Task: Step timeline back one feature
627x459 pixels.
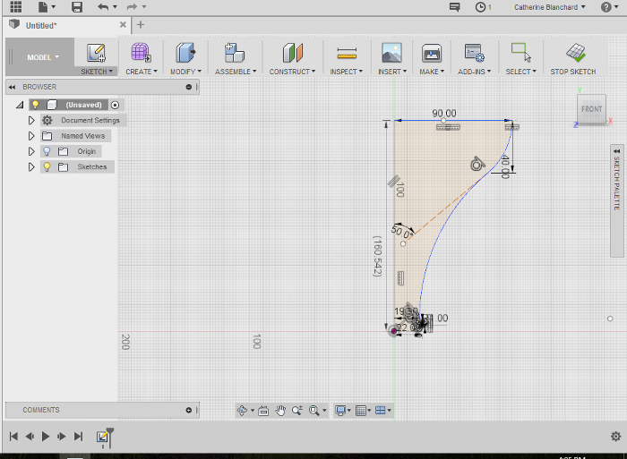Action: pos(30,437)
